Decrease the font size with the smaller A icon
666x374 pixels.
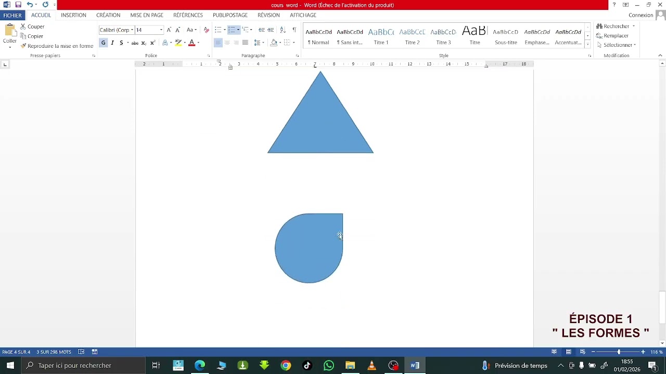click(x=178, y=30)
